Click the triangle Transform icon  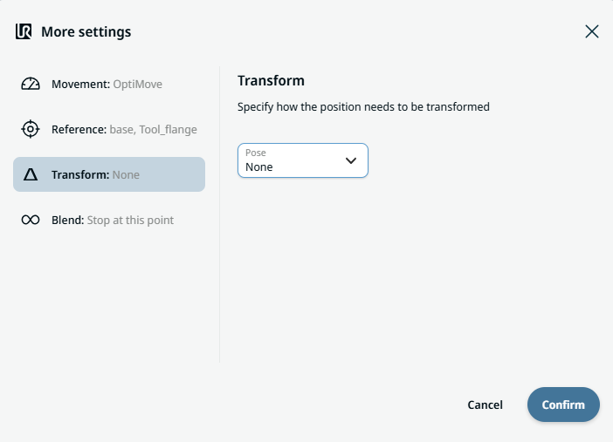31,175
